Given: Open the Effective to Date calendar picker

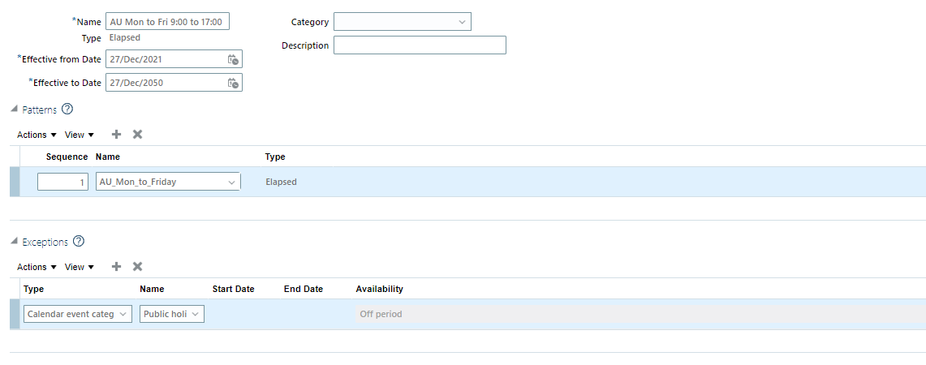Looking at the screenshot, I should (233, 83).
